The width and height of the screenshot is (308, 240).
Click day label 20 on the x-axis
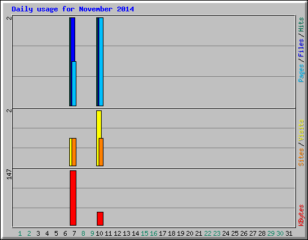point(189,233)
